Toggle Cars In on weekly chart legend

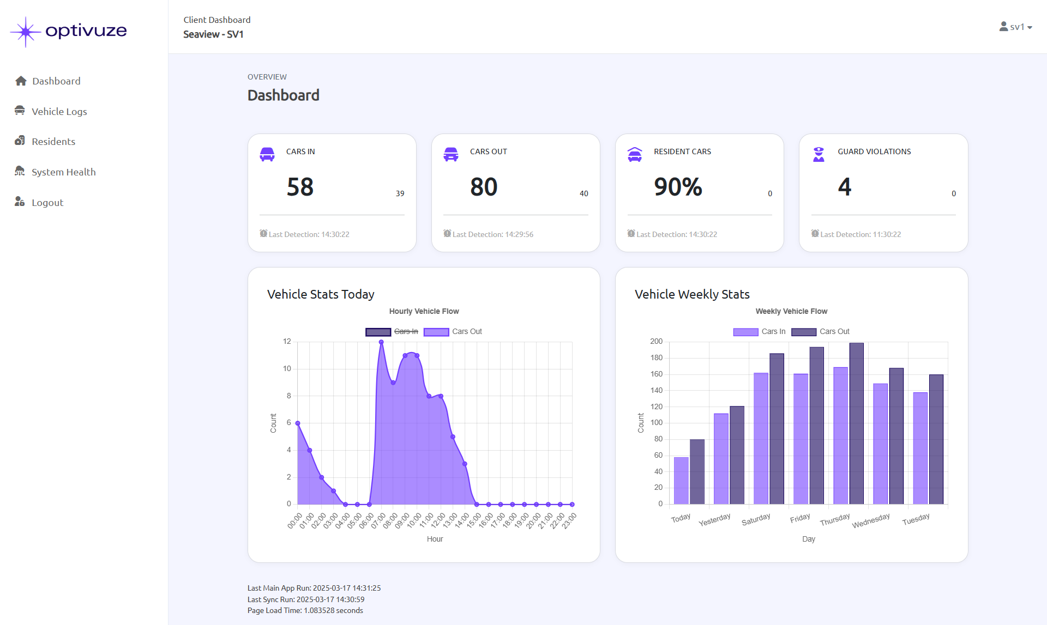coord(773,331)
